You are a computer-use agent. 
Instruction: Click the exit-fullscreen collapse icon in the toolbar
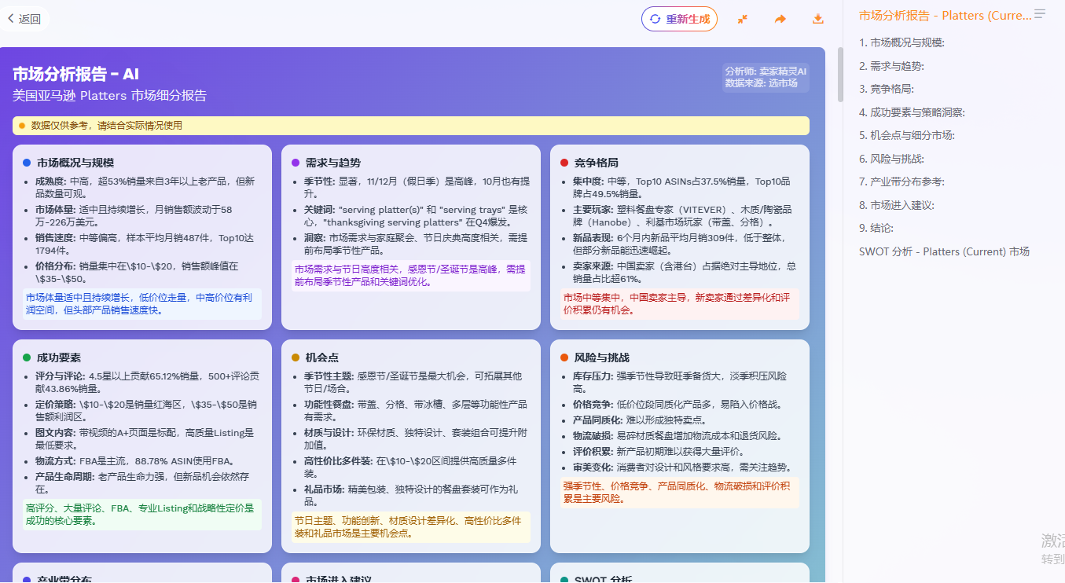[x=742, y=19]
